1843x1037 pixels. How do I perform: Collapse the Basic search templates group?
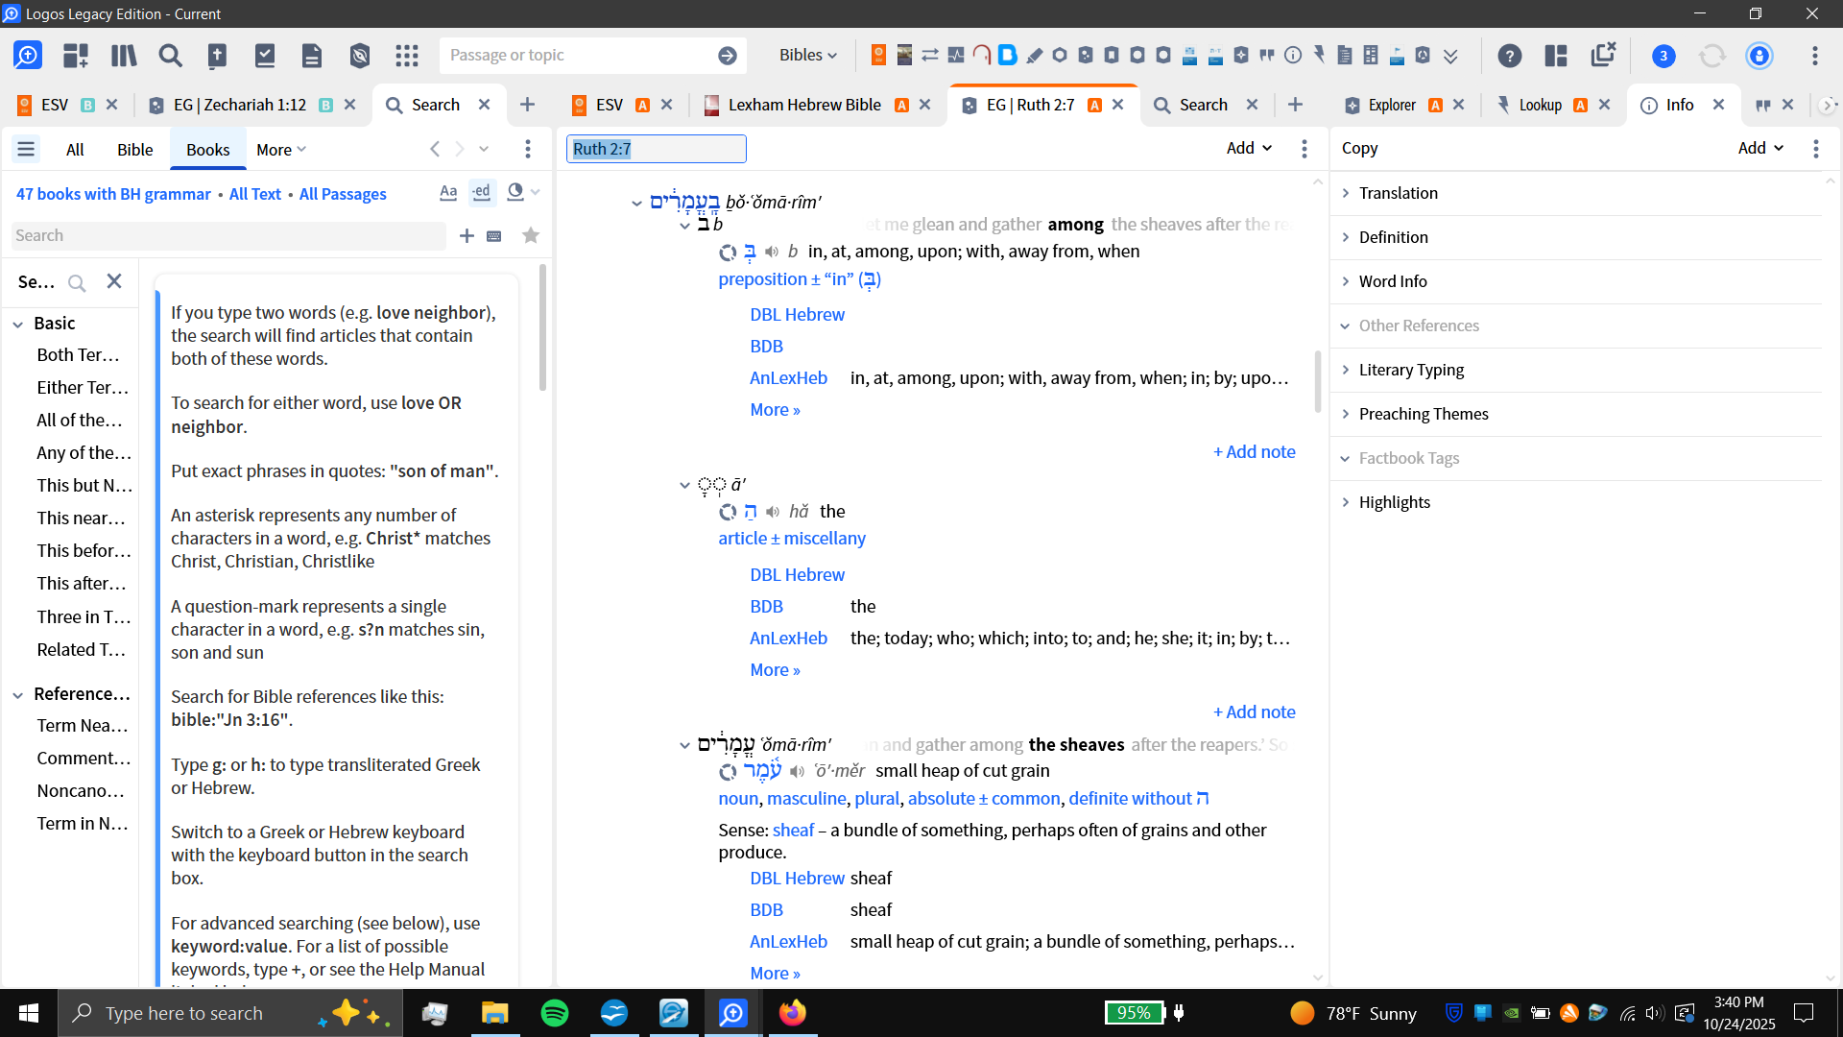tap(18, 325)
